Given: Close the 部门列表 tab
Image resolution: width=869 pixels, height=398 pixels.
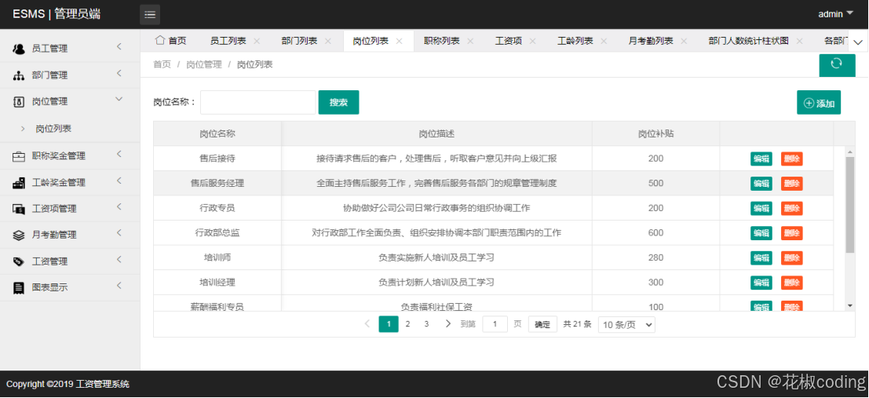Looking at the screenshot, I should (x=327, y=41).
